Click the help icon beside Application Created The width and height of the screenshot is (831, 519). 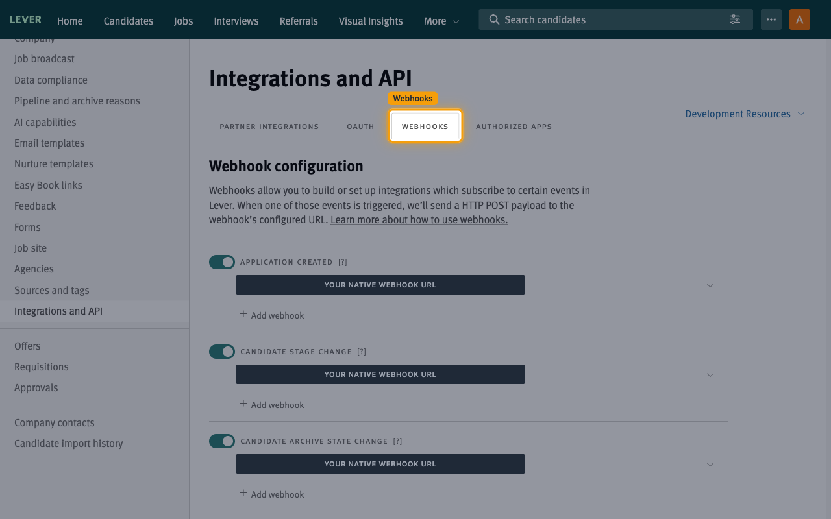(343, 262)
